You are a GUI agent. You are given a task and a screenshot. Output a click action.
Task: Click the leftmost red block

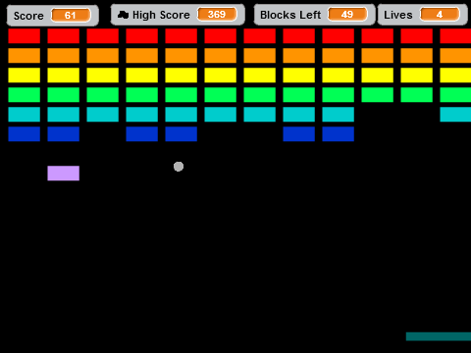tap(25, 36)
